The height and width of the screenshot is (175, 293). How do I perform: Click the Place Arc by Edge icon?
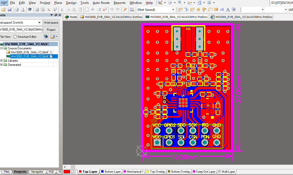(x=210, y=10)
